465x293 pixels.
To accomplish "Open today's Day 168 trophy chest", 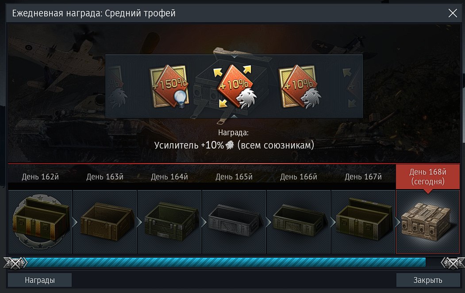I will 428,222.
